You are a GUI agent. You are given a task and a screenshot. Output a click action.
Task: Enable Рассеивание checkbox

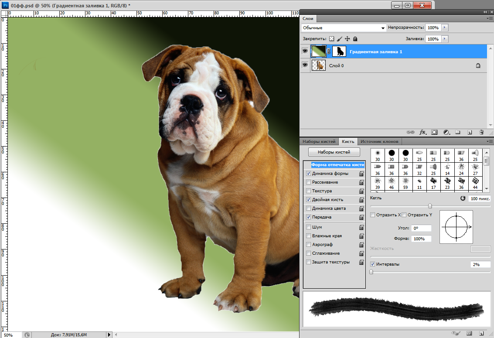(x=308, y=182)
